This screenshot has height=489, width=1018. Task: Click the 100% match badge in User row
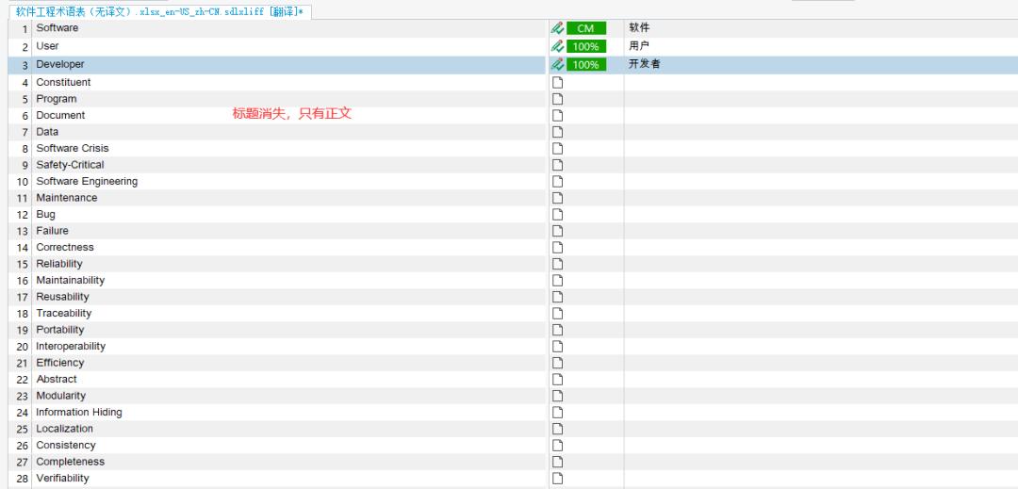(x=585, y=47)
